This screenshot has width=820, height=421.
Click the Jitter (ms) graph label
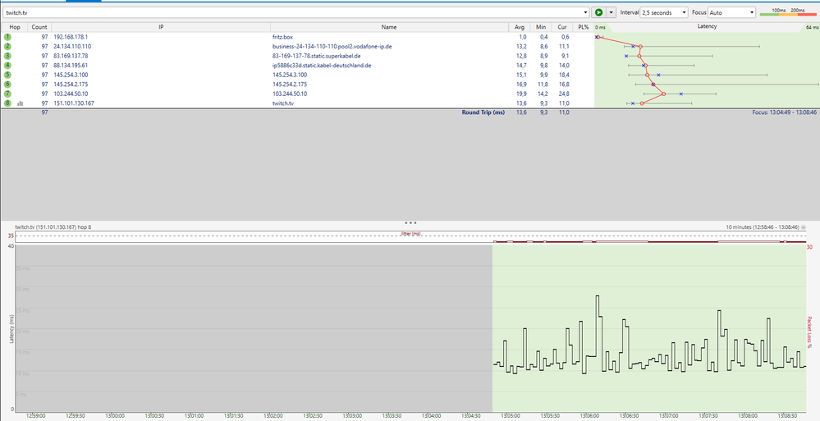410,234
